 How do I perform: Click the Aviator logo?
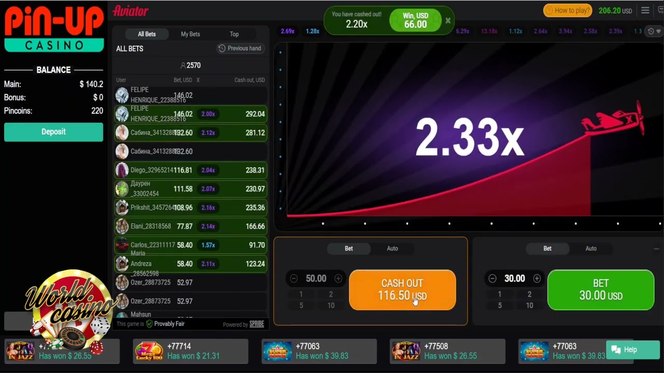[131, 10]
